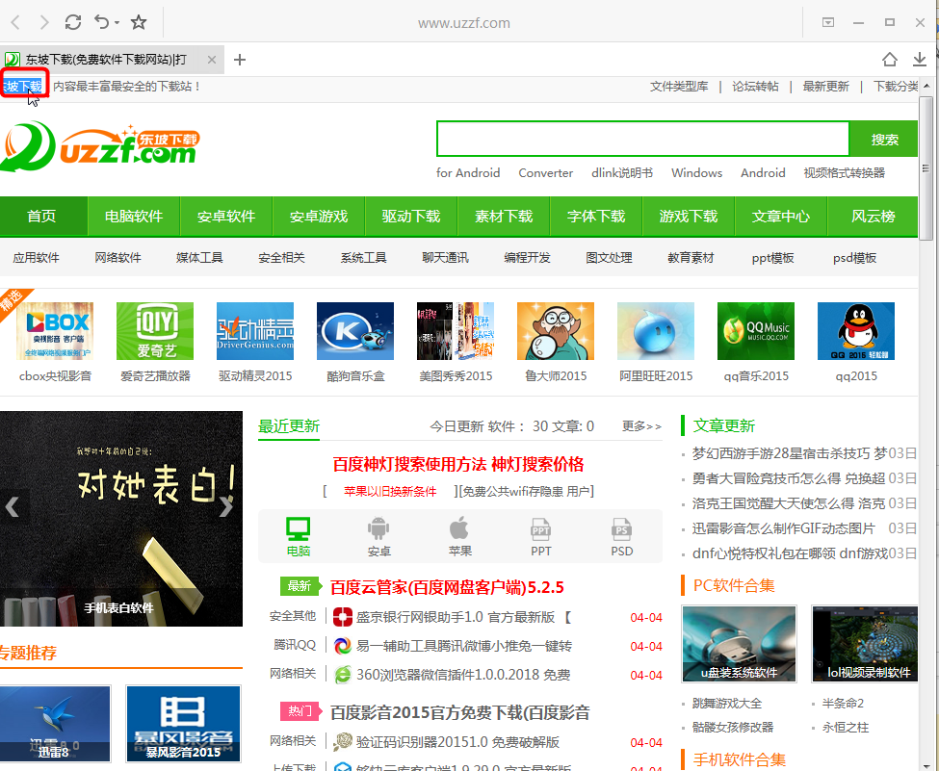Open the 对她表白 banner image
Screen dimensions: 939x771
pyautogui.click(x=121, y=519)
